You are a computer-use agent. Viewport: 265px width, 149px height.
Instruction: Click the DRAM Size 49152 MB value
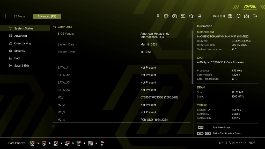click(237, 92)
